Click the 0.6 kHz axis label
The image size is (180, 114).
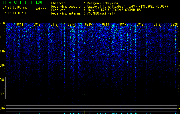[x=2, y=108]
